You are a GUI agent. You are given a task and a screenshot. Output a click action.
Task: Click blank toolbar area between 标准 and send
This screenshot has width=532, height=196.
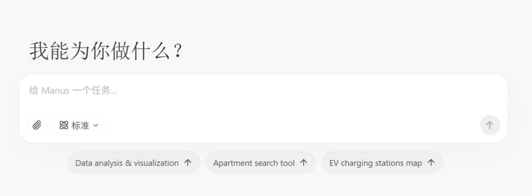click(x=292, y=125)
